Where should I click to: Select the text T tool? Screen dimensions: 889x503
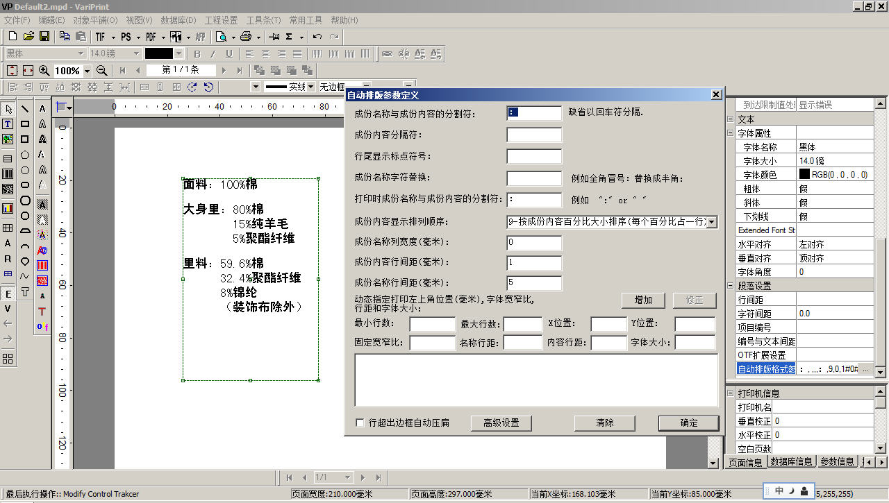pos(8,124)
